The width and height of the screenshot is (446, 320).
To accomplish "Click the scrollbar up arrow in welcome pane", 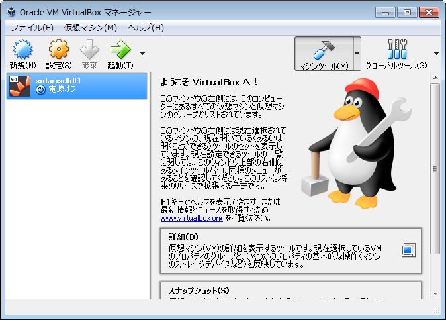I will coord(435,78).
